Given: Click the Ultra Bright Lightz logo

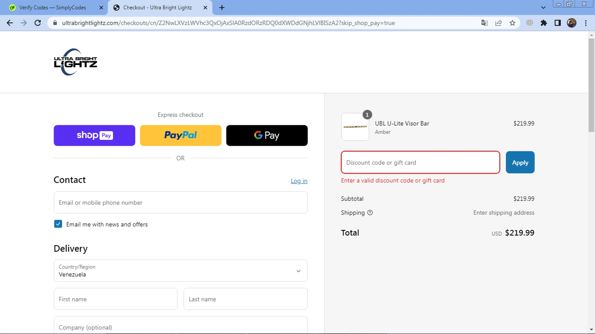Looking at the screenshot, I should (x=75, y=62).
